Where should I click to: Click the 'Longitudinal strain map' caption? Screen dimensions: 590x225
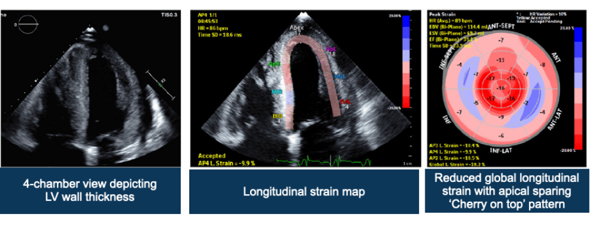304,192
